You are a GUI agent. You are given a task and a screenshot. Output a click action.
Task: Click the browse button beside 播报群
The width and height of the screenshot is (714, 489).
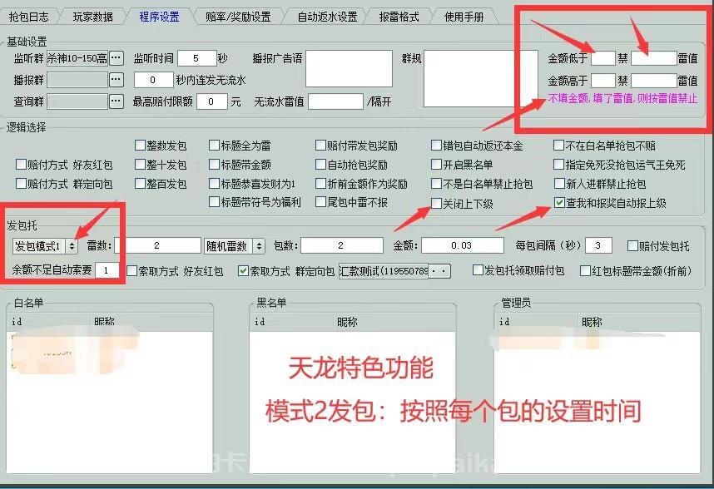pyautogui.click(x=117, y=80)
